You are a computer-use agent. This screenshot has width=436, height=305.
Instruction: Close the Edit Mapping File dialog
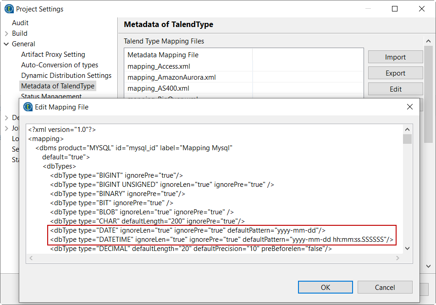410,107
